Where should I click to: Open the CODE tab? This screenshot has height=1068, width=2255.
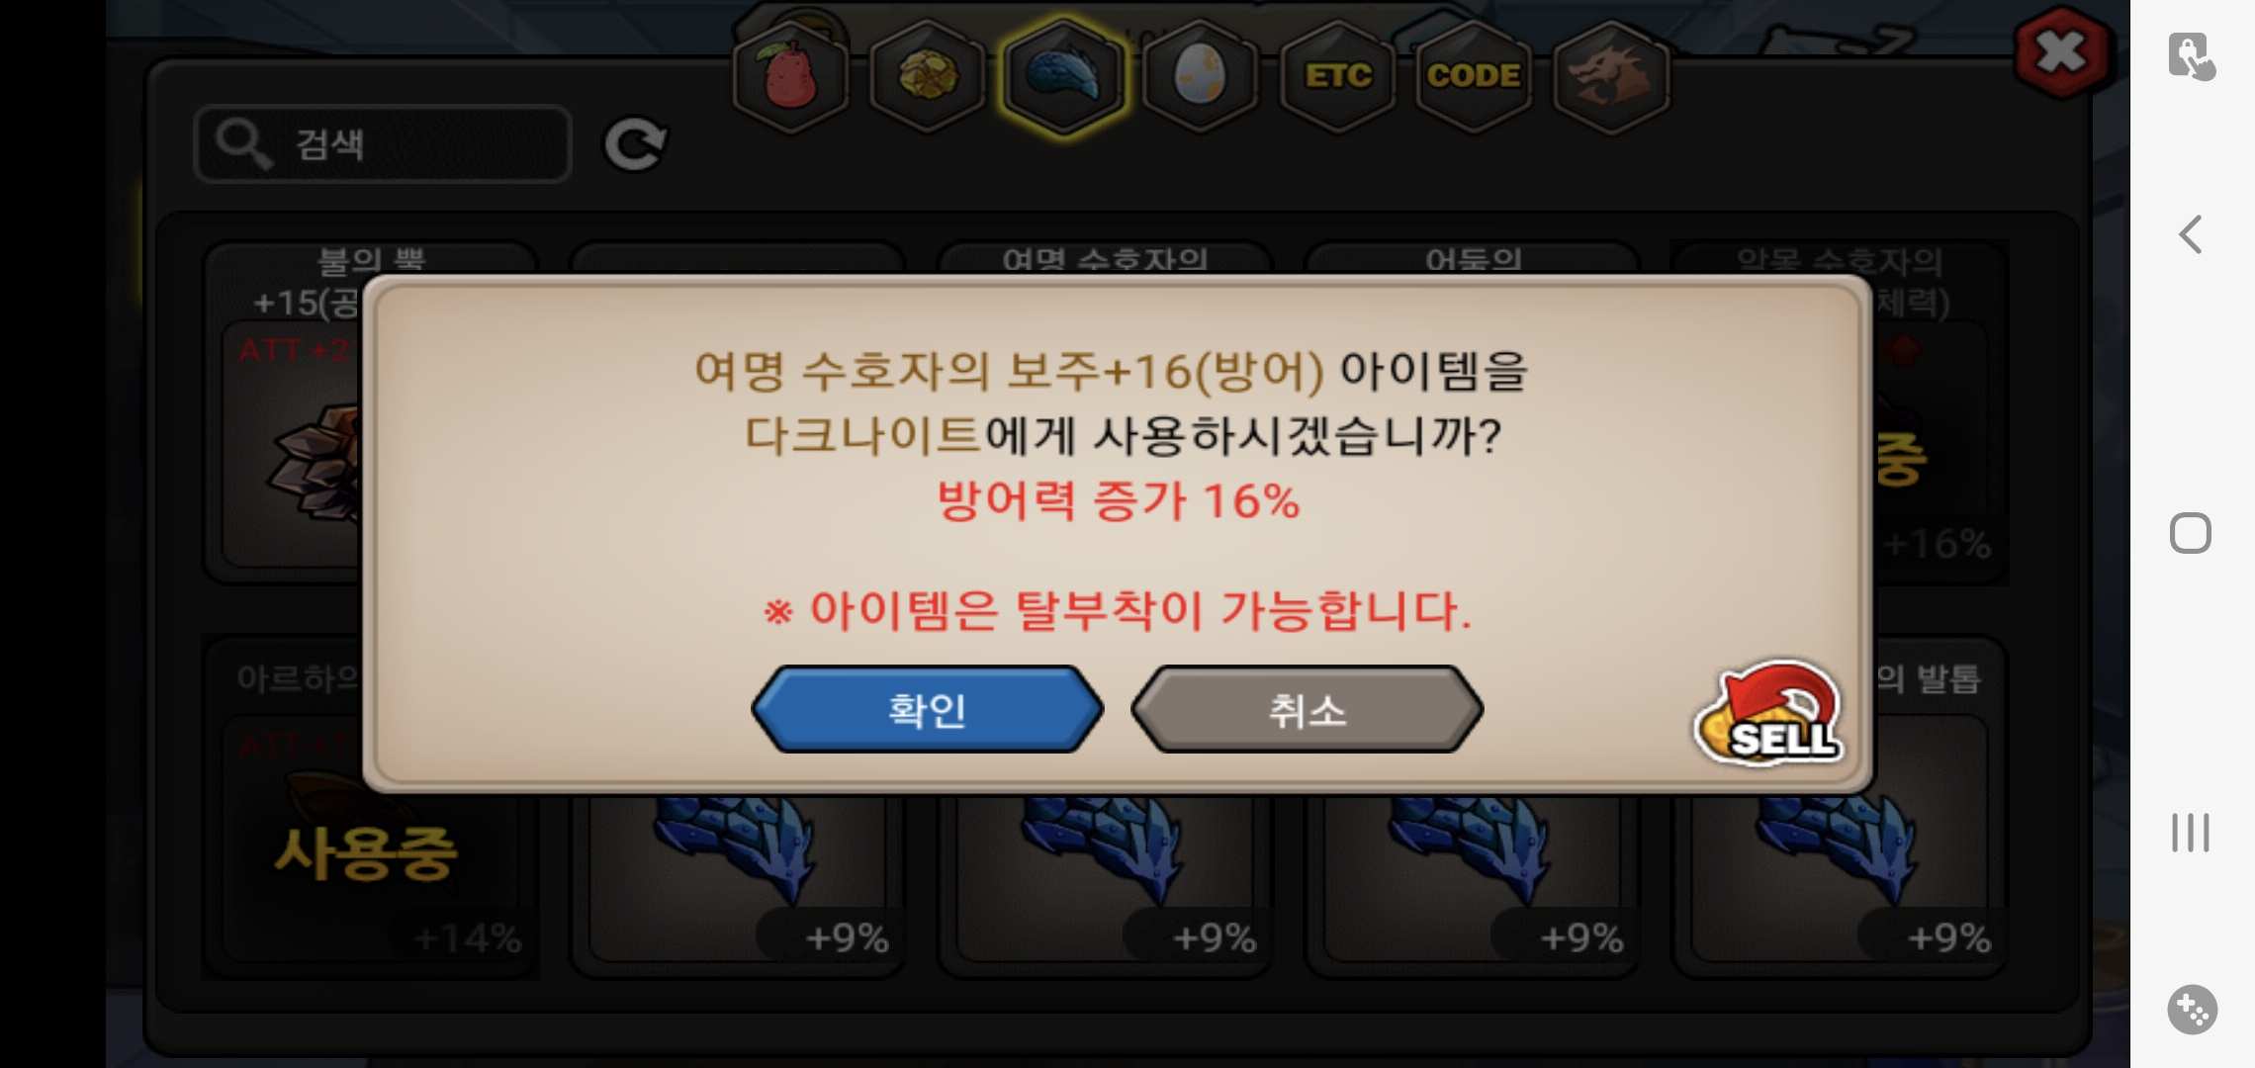coord(1474,77)
